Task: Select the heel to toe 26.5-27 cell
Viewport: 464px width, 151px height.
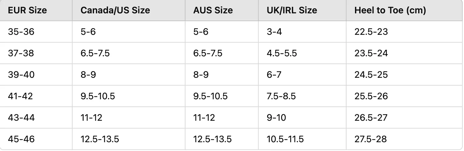Action: click(x=405, y=117)
